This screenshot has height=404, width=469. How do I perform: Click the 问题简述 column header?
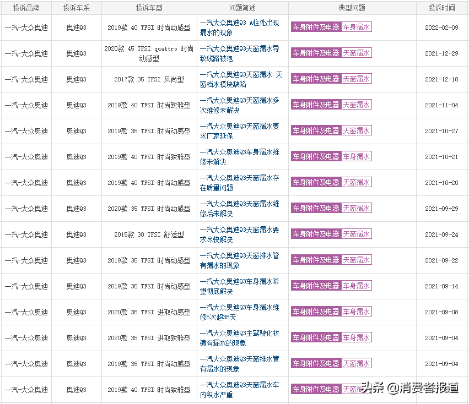pos(242,8)
